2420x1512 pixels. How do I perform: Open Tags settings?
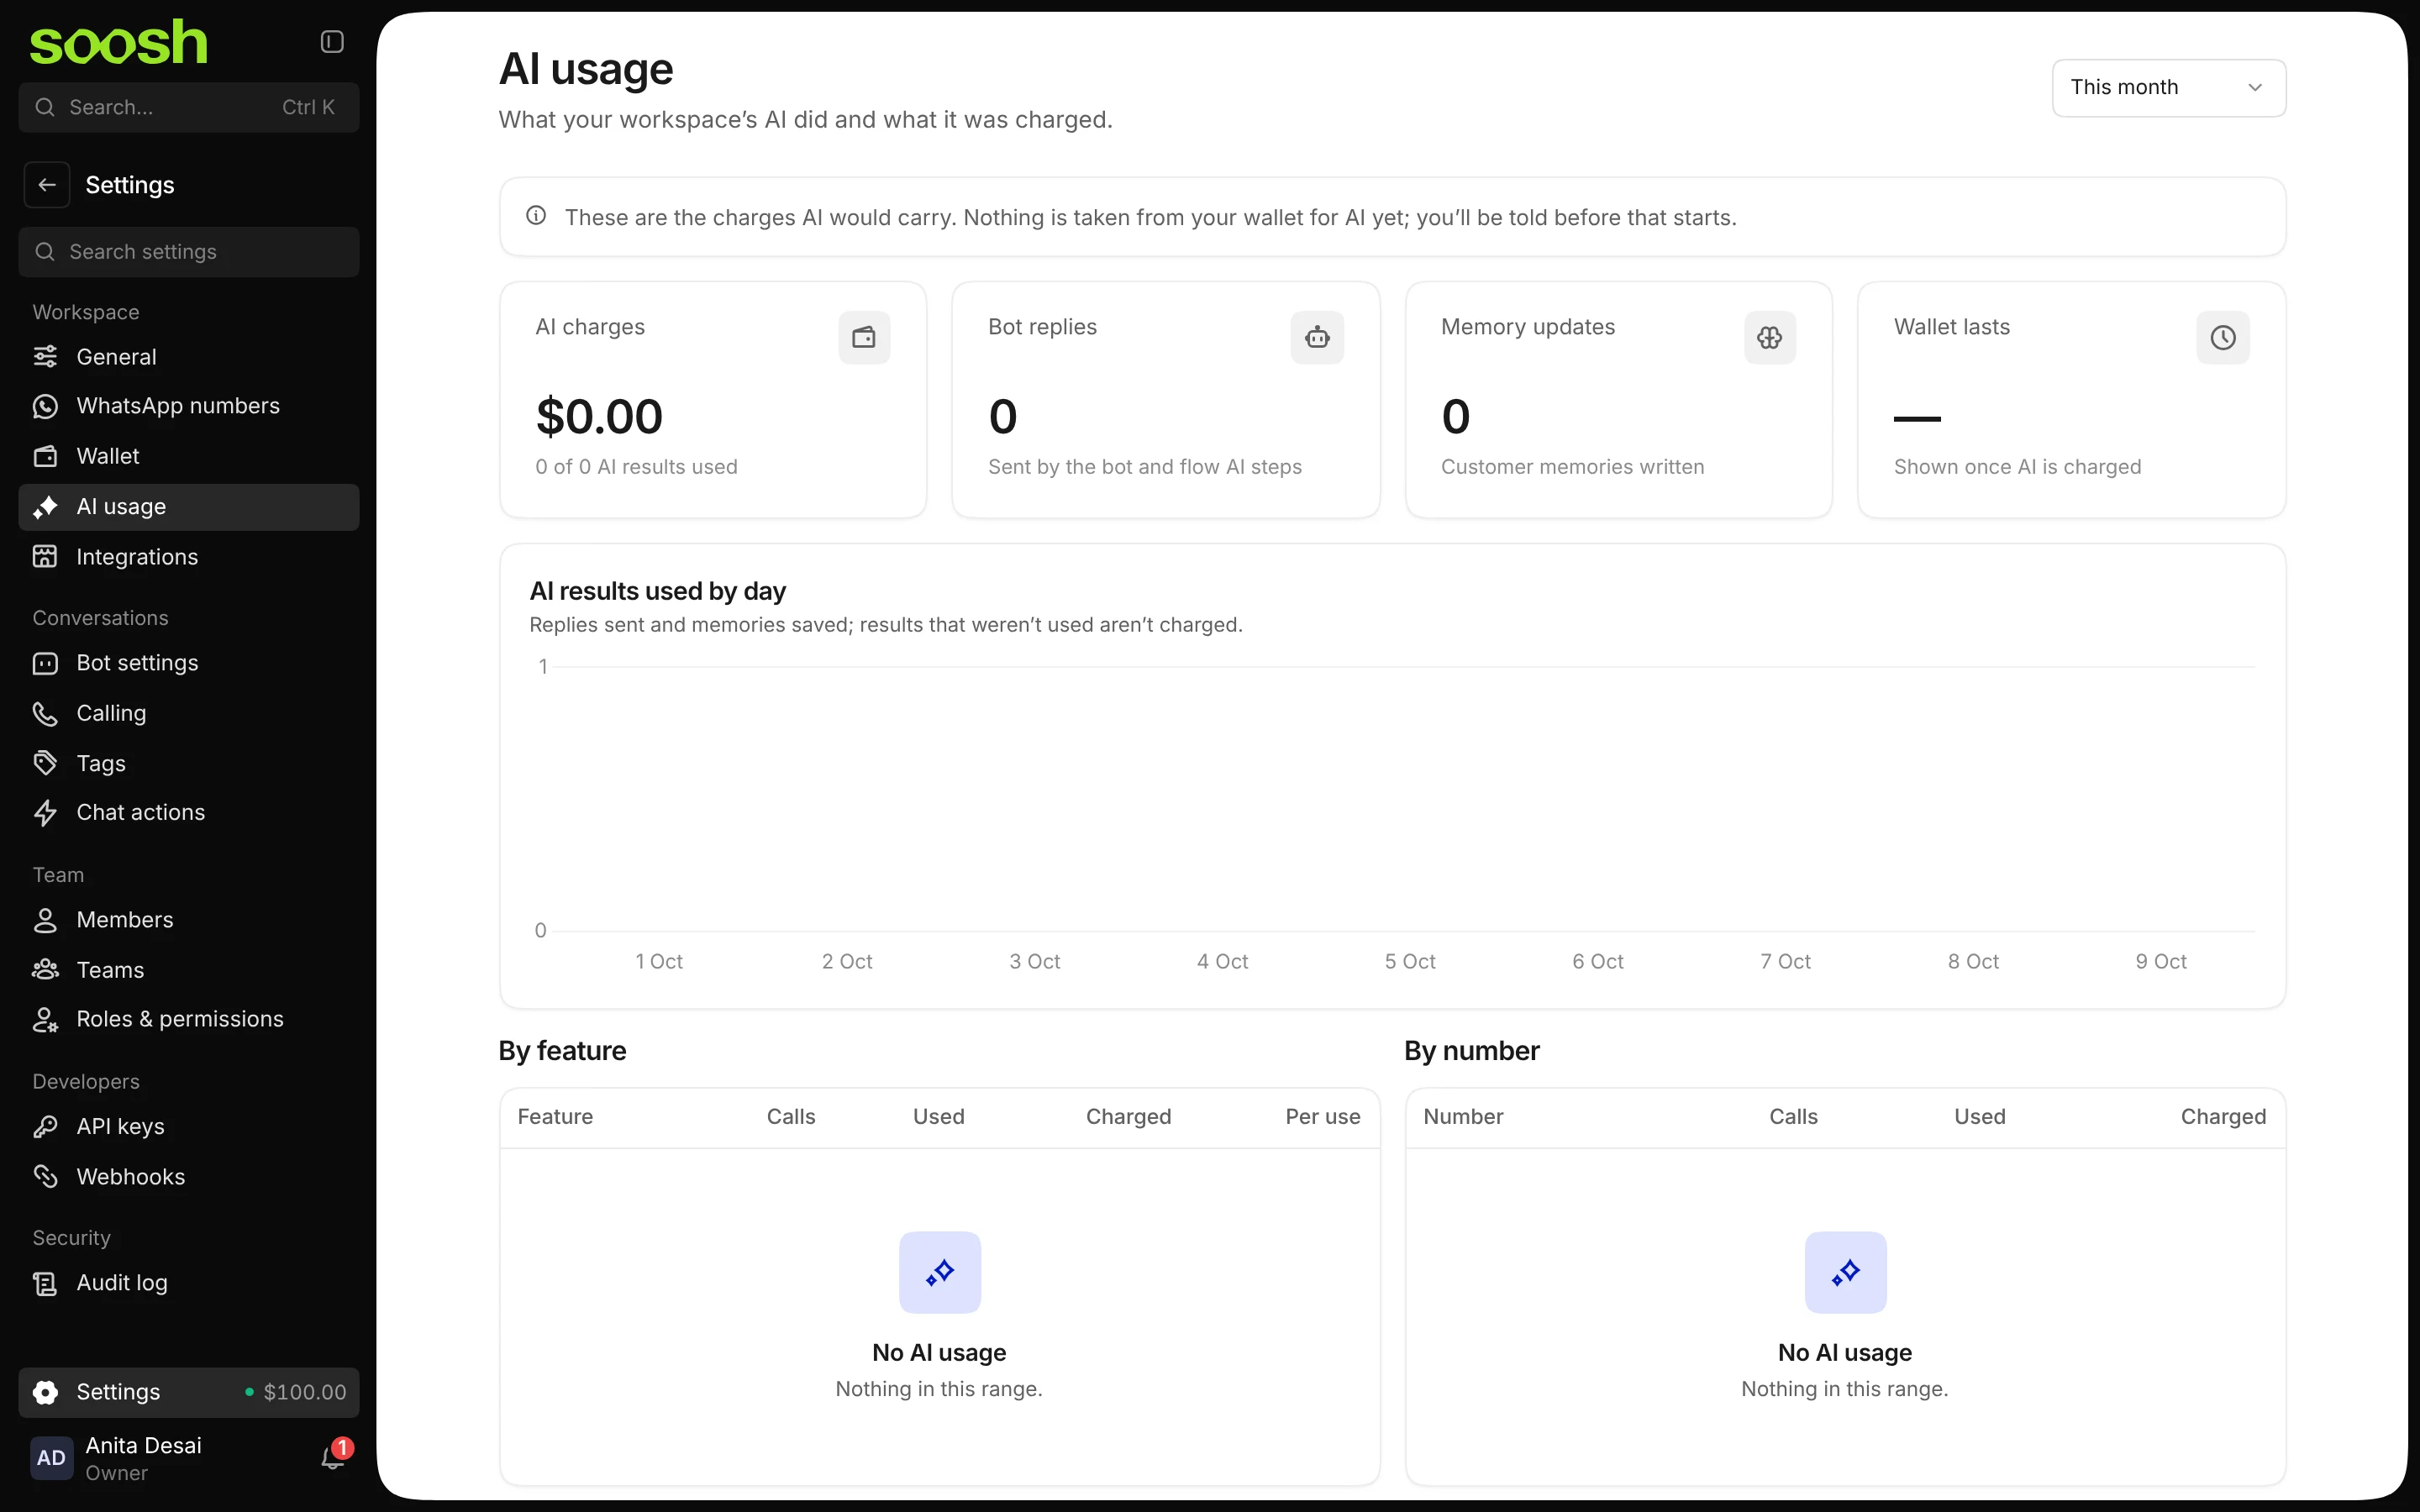click(189, 763)
